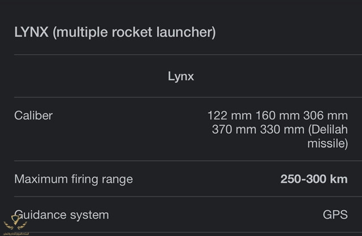Select the Maximum firing range label
Viewport: 362px width, 236px height.
click(x=74, y=180)
